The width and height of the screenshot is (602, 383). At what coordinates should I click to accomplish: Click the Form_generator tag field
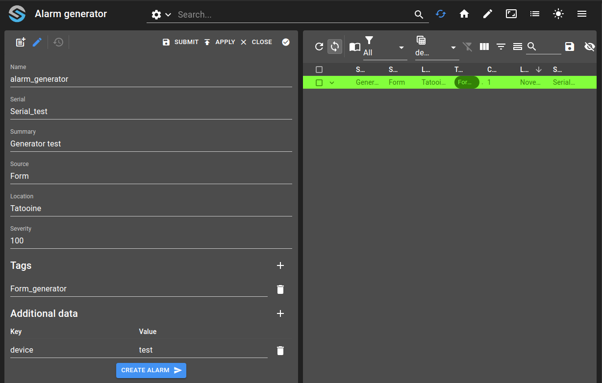[x=139, y=289]
